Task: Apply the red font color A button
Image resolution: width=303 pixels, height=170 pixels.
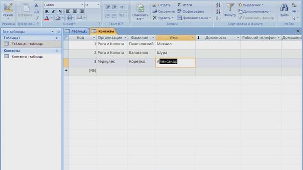Action: 47,18
